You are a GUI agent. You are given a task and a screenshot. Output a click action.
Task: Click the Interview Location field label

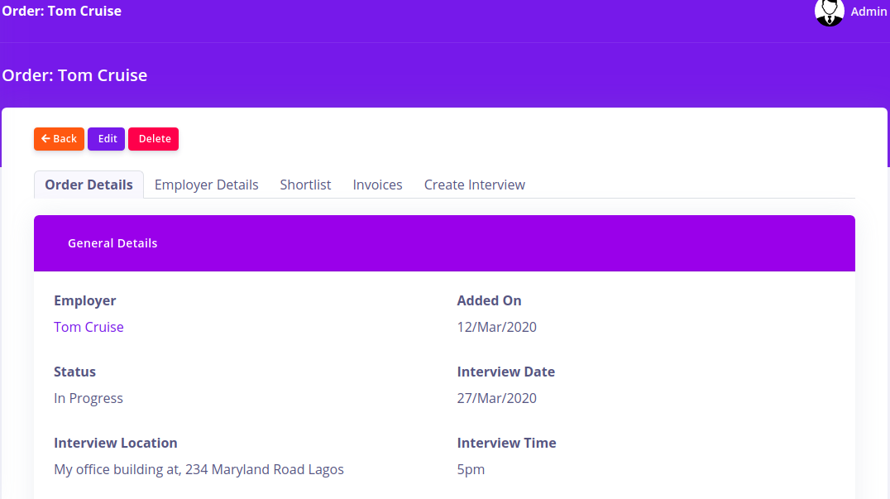click(x=116, y=443)
